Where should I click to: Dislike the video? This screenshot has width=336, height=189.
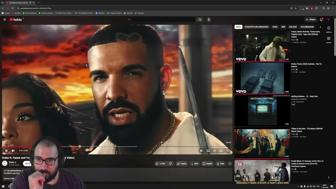point(170,164)
